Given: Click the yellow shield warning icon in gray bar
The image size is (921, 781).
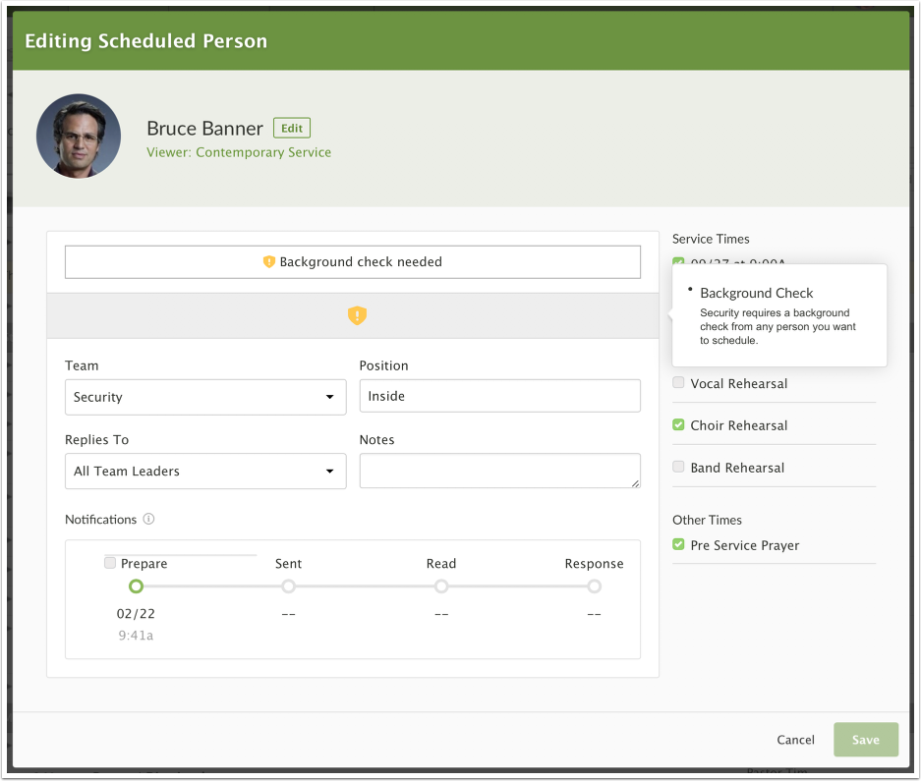Looking at the screenshot, I should coord(357,315).
